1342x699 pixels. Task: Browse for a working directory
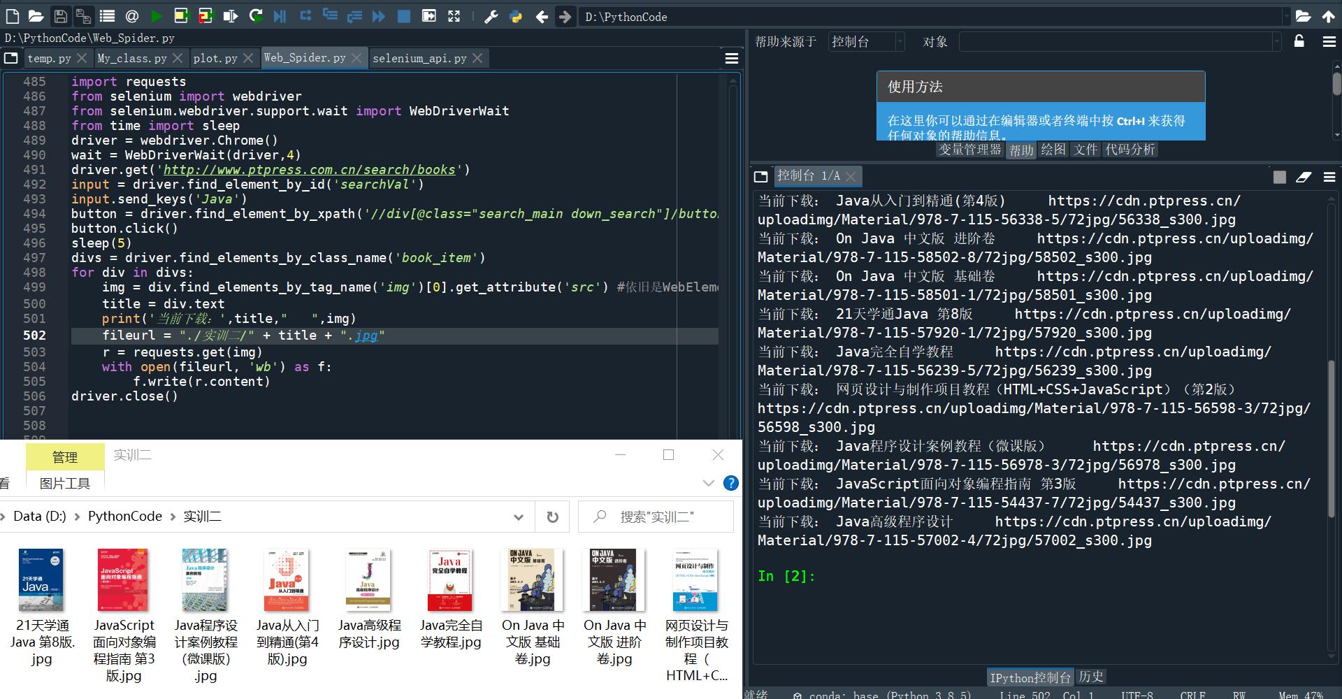pos(1303,16)
